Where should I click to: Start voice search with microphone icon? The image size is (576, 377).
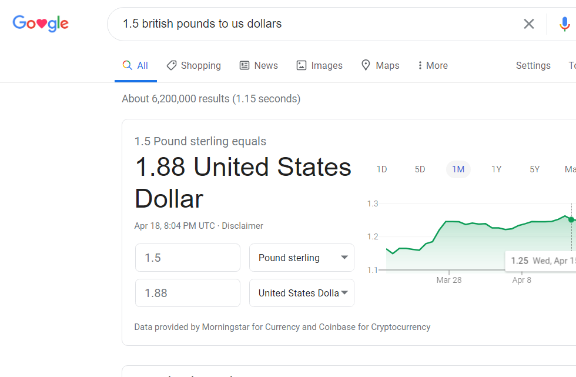click(x=564, y=24)
